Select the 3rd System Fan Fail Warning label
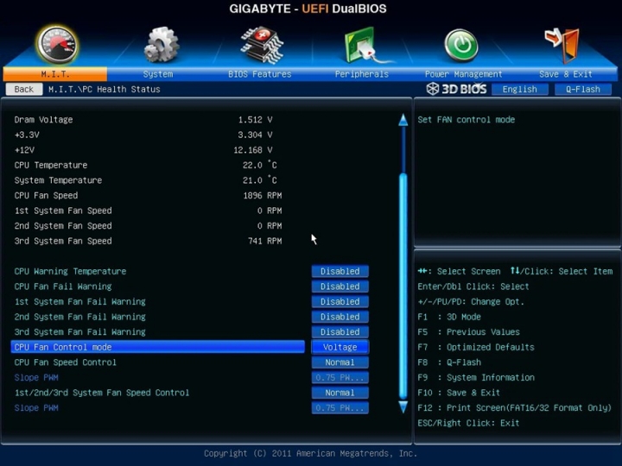 pos(80,332)
